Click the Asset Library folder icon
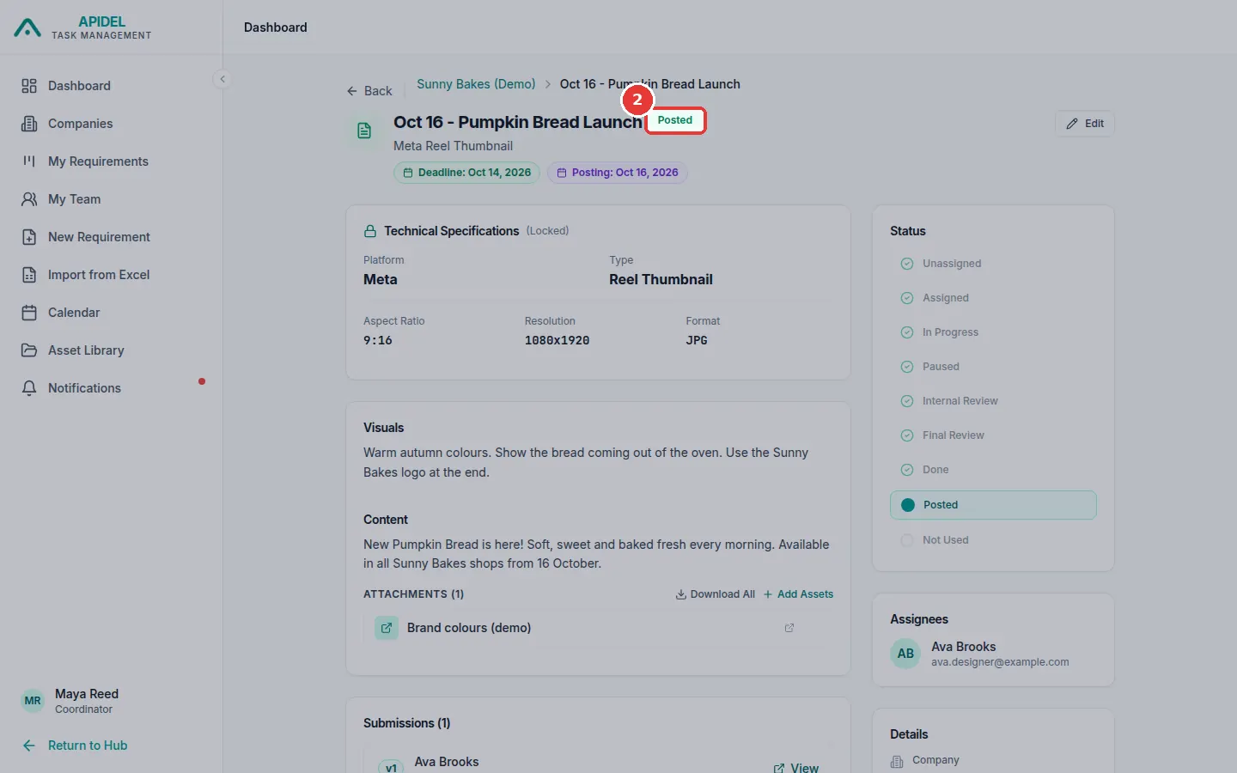Viewport: 1237px width, 773px height. point(29,350)
